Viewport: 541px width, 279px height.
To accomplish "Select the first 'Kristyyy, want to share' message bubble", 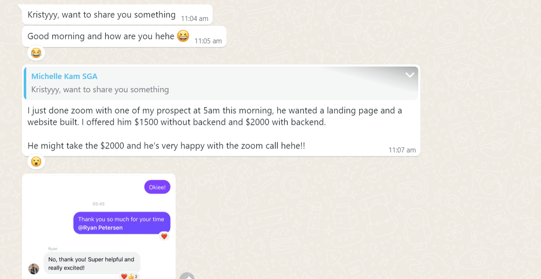I will [x=117, y=15].
